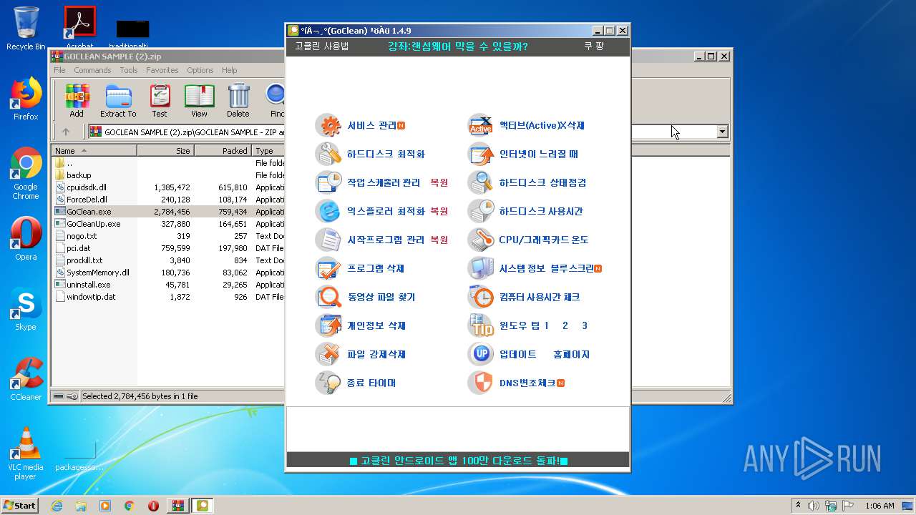This screenshot has width=916, height=515.
Task: Open WinRAR Options menu
Action: (200, 70)
